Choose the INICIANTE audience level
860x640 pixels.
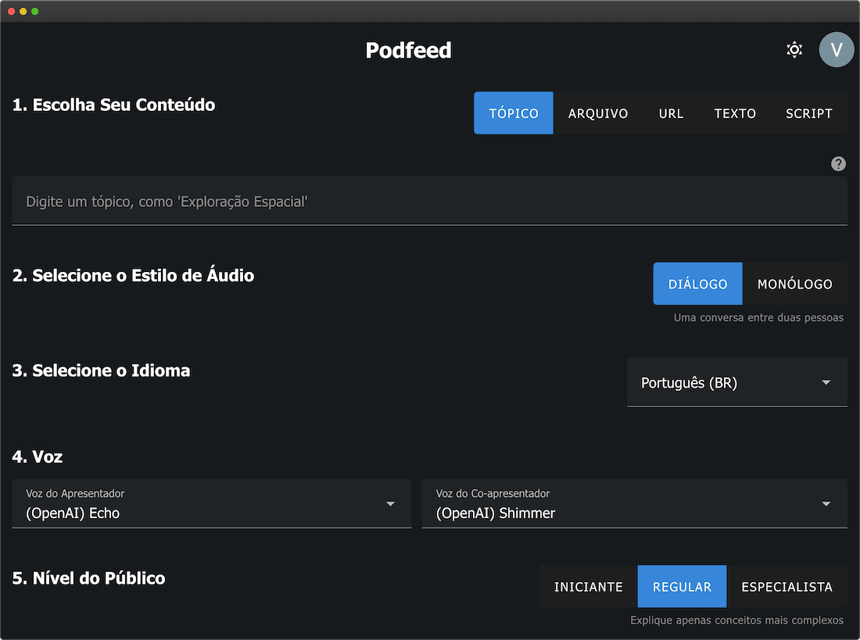click(x=588, y=586)
